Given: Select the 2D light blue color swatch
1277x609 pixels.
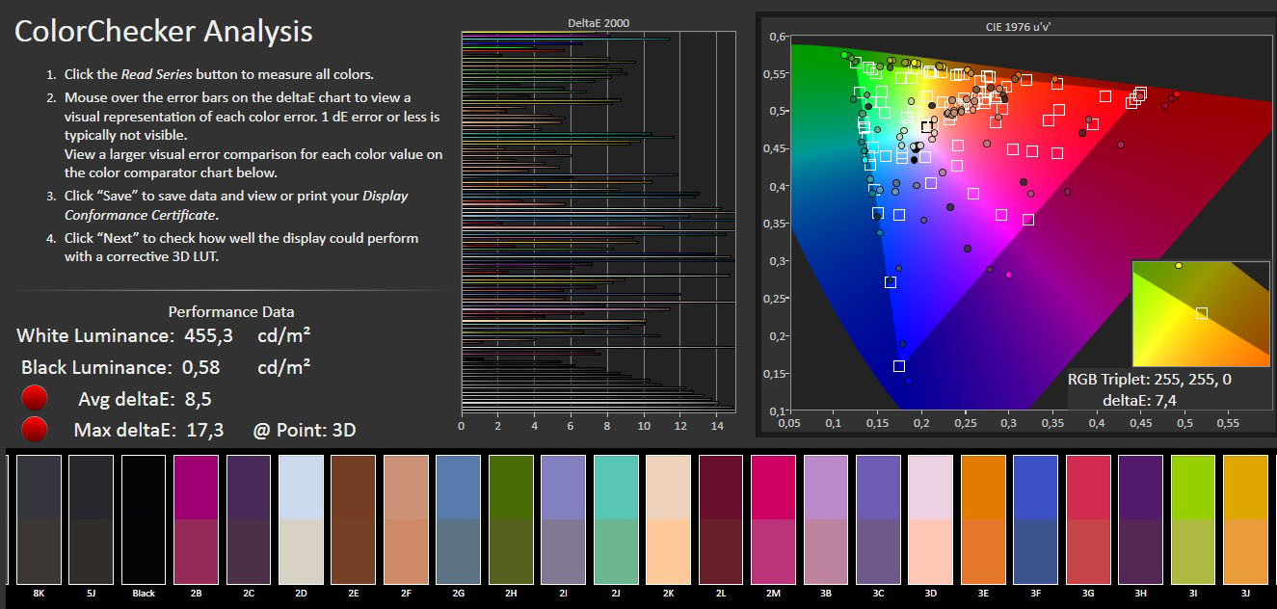Looking at the screenshot, I should tap(301, 519).
